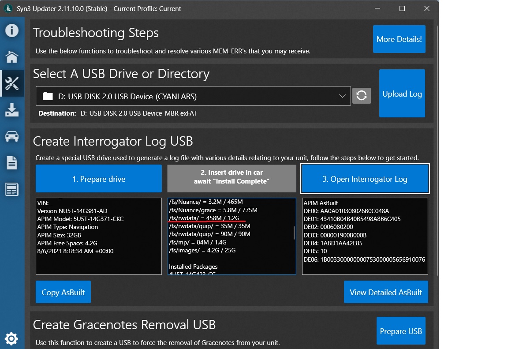
Task: Open the car profiles sidebar icon
Action: (x=11, y=136)
